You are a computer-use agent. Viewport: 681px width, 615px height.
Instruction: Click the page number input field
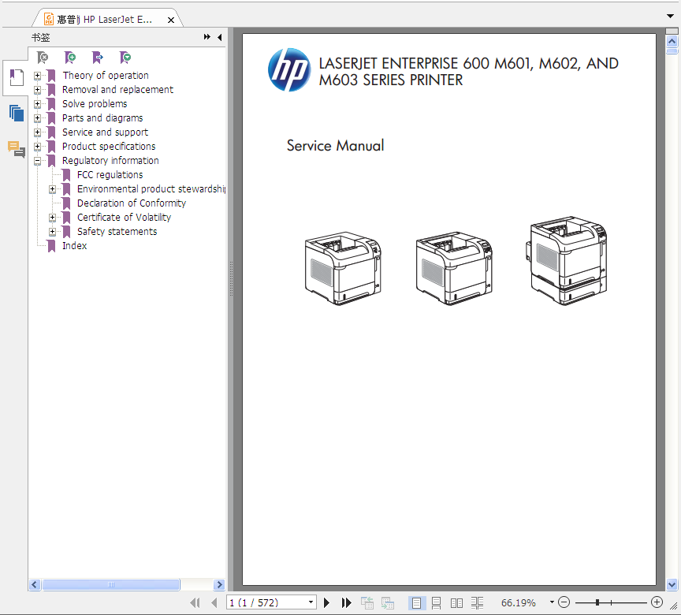pyautogui.click(x=266, y=603)
